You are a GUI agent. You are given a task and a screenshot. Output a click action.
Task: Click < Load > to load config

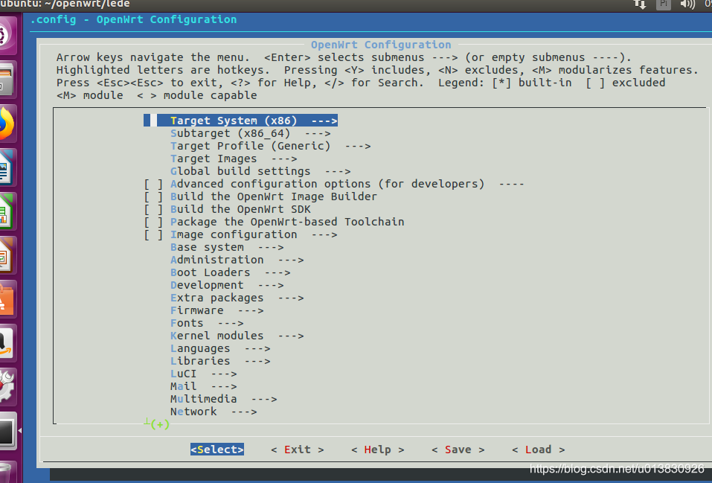coord(539,450)
